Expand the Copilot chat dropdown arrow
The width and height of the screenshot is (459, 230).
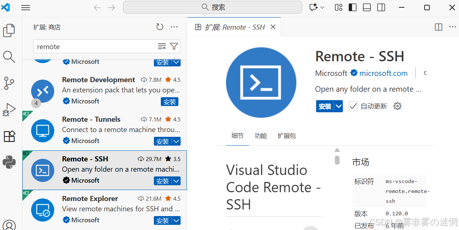pos(322,8)
